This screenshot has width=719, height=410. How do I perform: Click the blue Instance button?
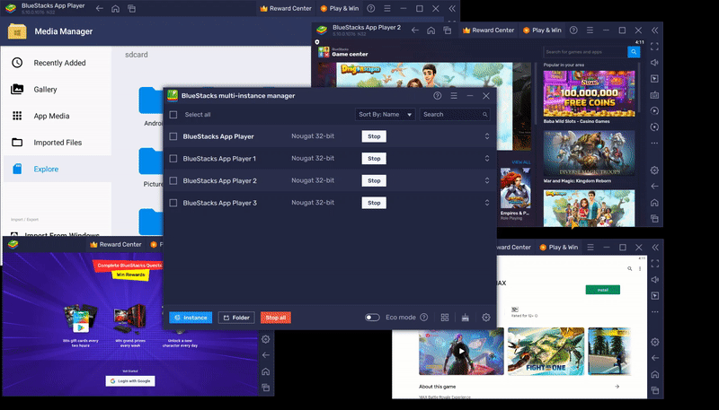point(191,318)
